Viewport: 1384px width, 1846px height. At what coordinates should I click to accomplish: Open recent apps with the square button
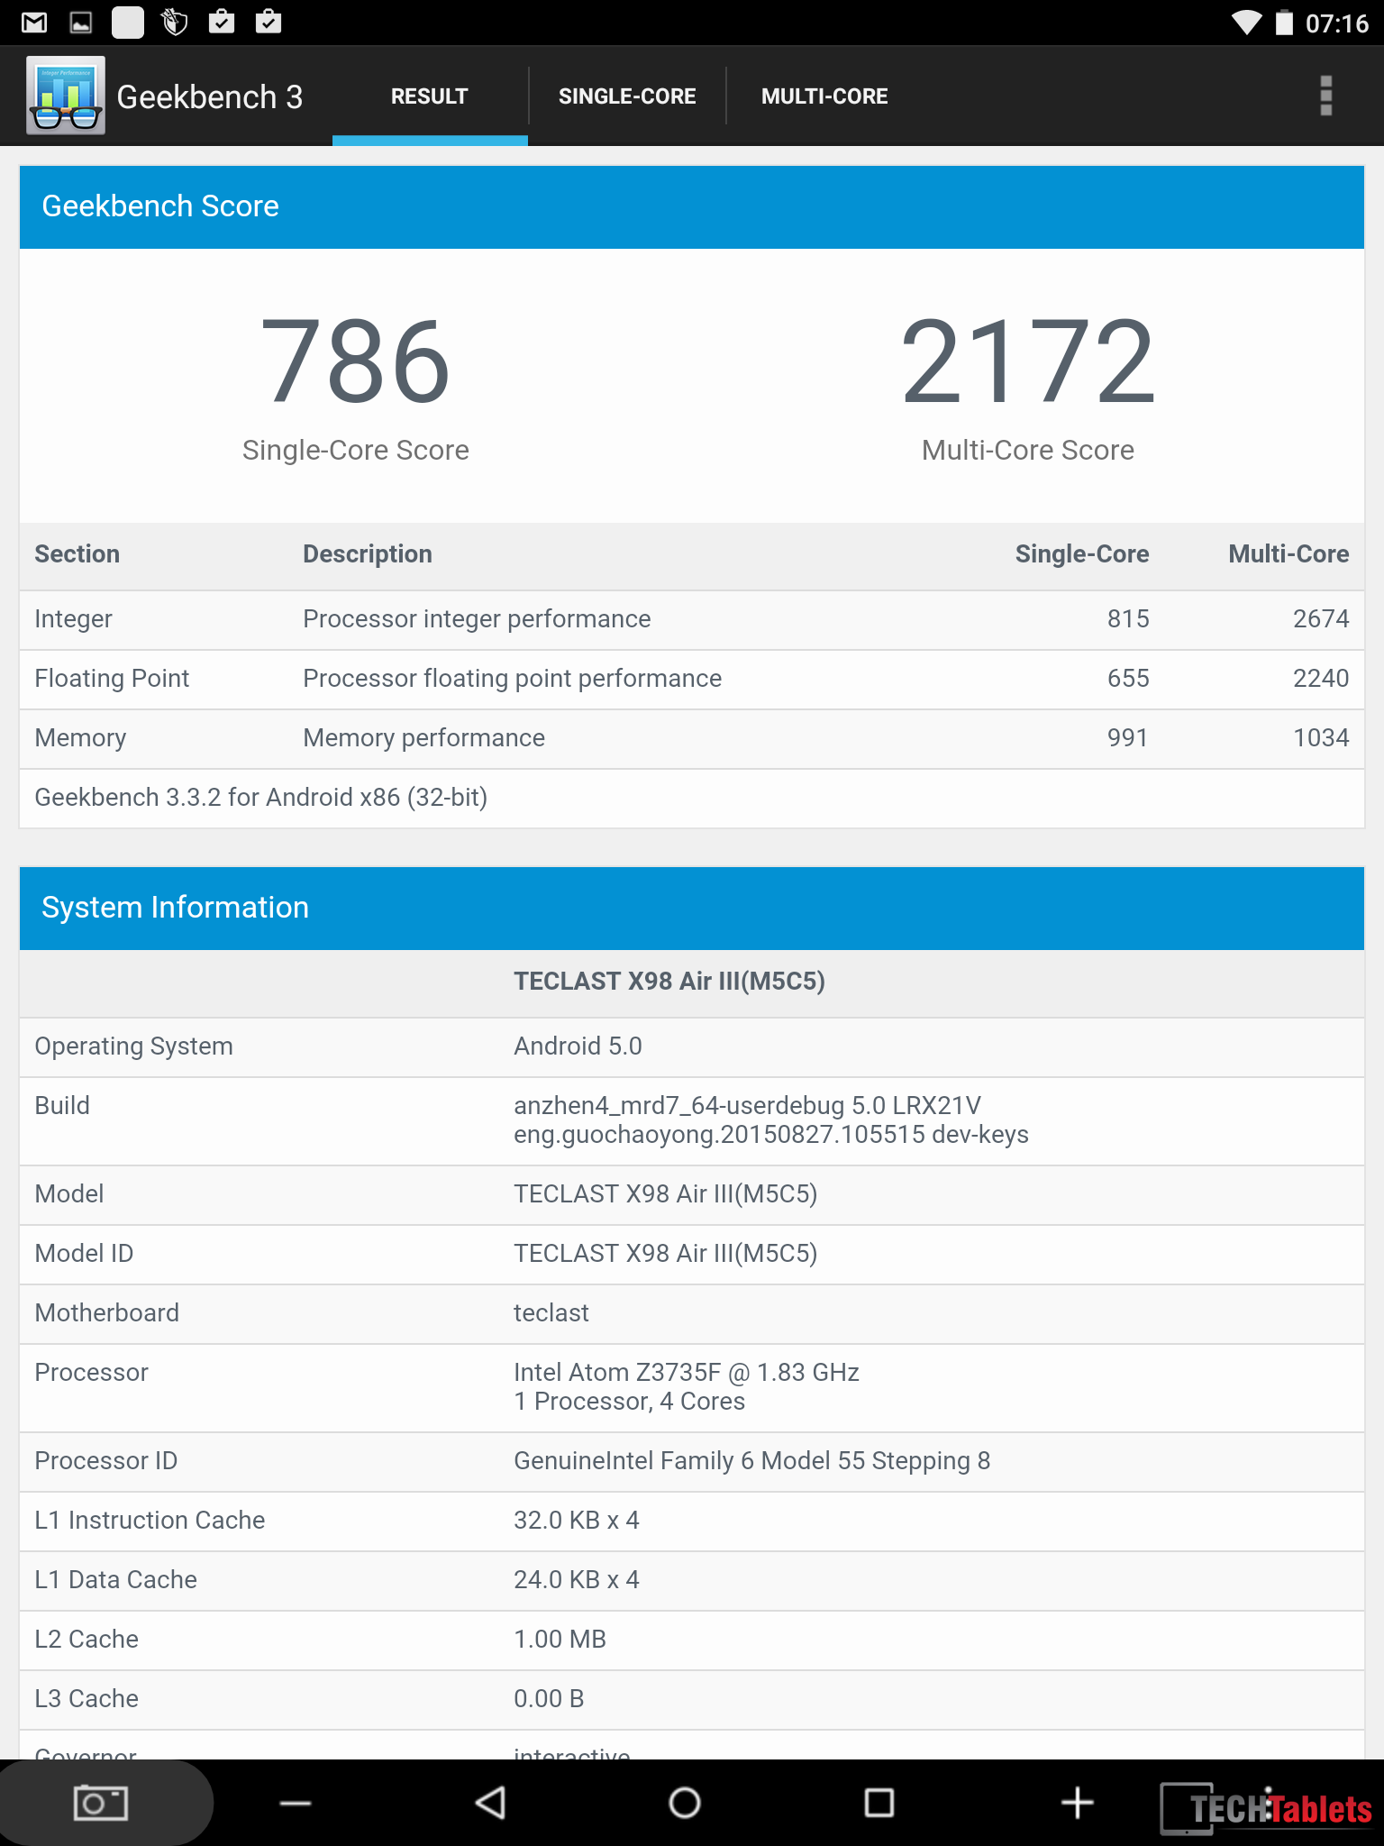tap(879, 1803)
